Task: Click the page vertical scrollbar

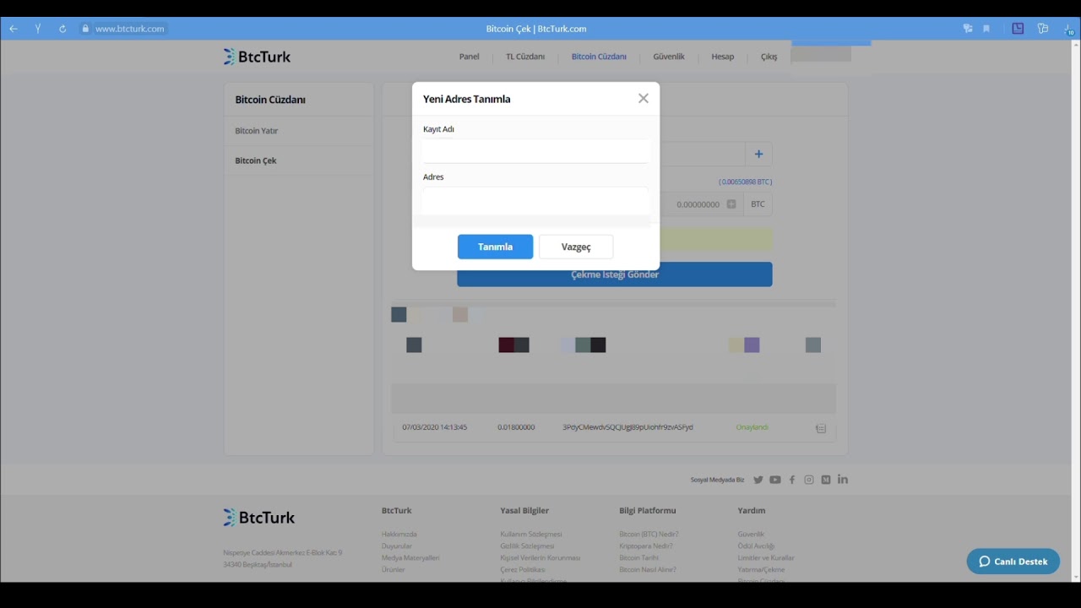Action: pyautogui.click(x=1075, y=311)
